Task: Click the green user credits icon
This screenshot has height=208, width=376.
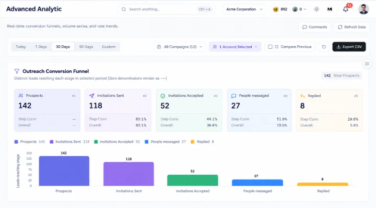Action: tap(295, 9)
